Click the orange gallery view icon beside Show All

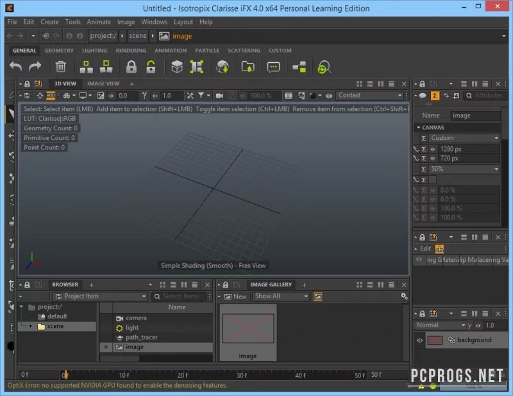[x=317, y=297]
